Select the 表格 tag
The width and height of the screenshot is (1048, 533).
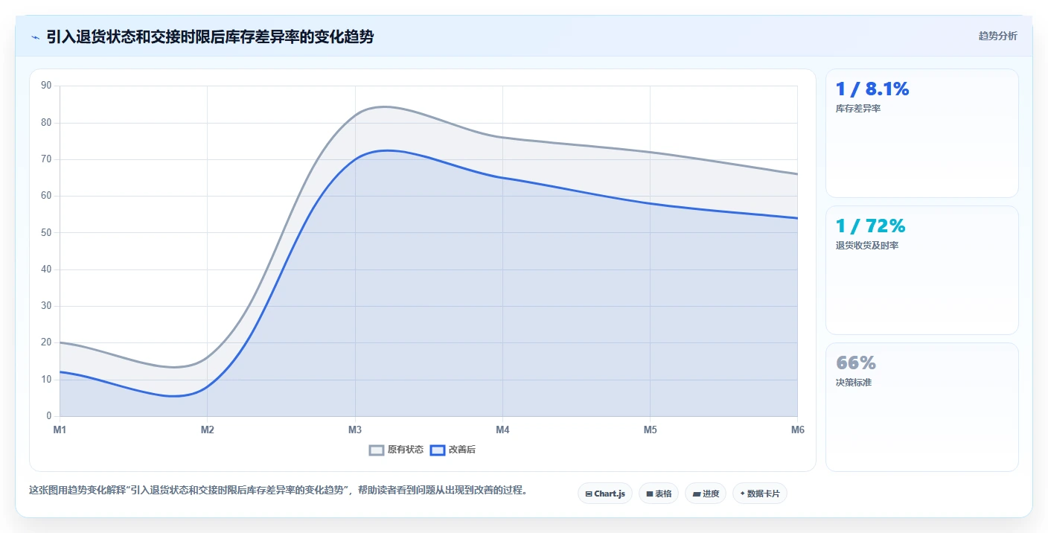point(659,494)
